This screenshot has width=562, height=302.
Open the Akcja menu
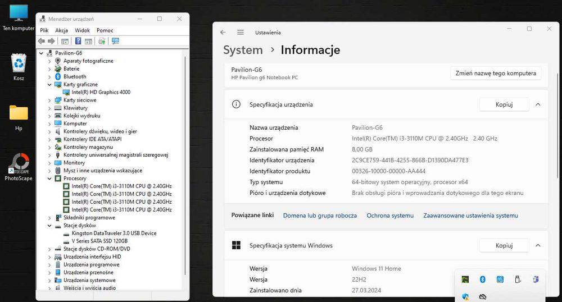(x=61, y=30)
